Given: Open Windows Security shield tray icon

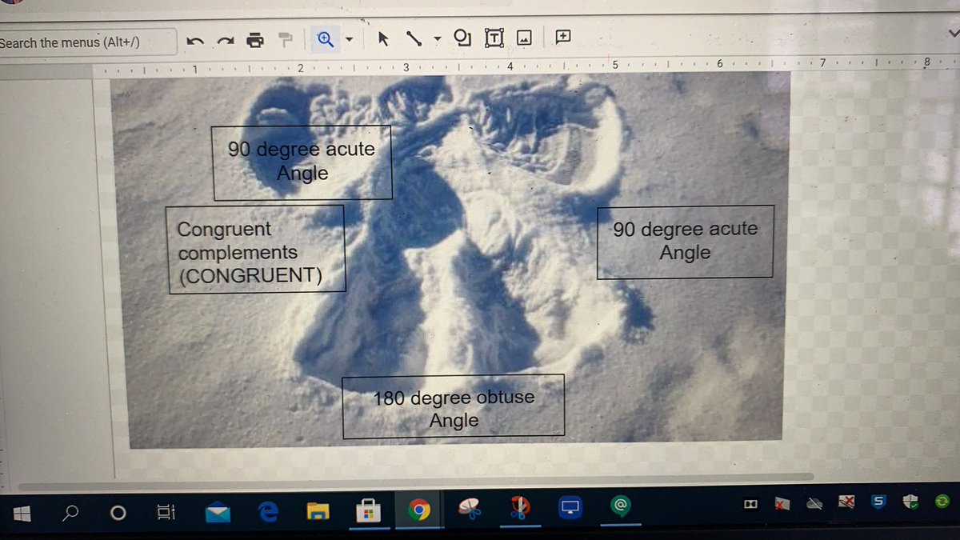Looking at the screenshot, I should point(911,501).
